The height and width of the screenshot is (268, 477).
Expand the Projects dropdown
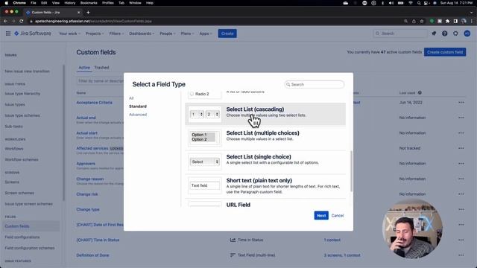point(95,33)
